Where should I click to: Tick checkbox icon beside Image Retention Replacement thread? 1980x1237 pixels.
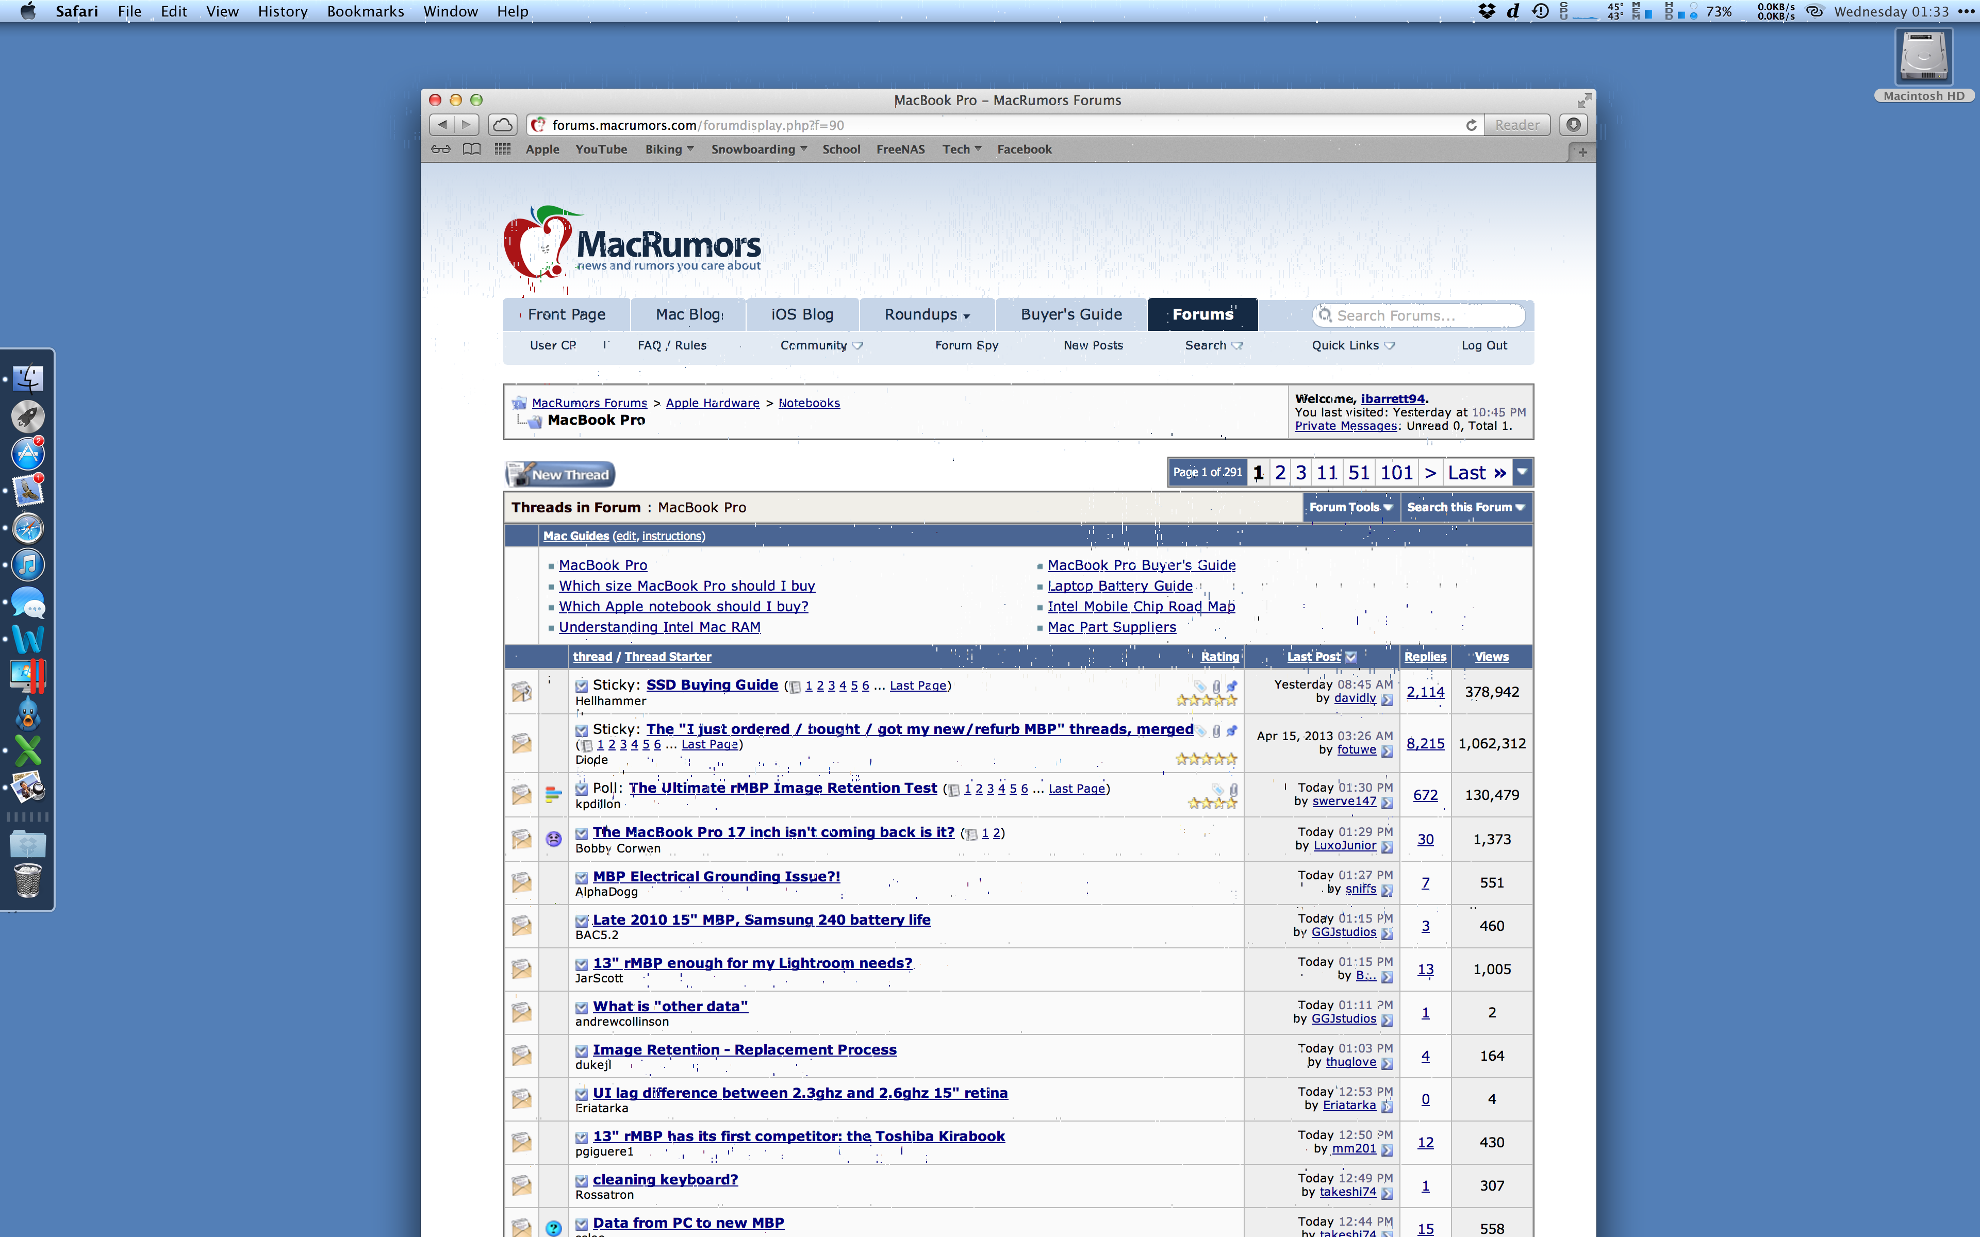pos(581,1051)
